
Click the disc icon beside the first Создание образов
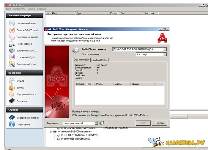(x=12, y=23)
